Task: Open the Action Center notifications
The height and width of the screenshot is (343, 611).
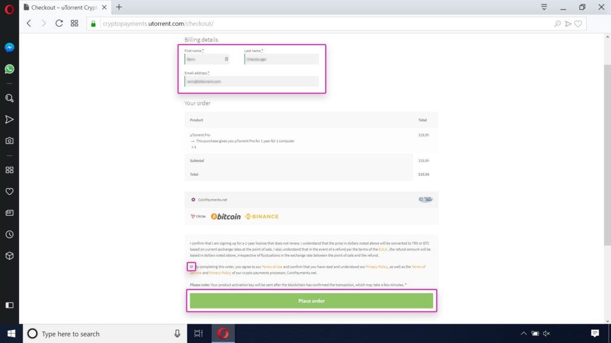Action: (x=595, y=333)
